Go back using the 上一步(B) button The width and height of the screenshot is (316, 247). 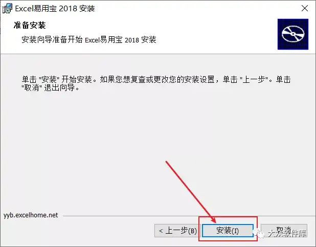coord(177,231)
